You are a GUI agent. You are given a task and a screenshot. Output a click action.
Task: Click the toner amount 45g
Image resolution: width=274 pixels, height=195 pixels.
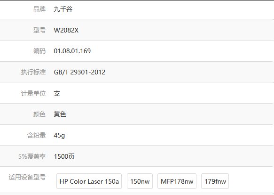(59, 135)
